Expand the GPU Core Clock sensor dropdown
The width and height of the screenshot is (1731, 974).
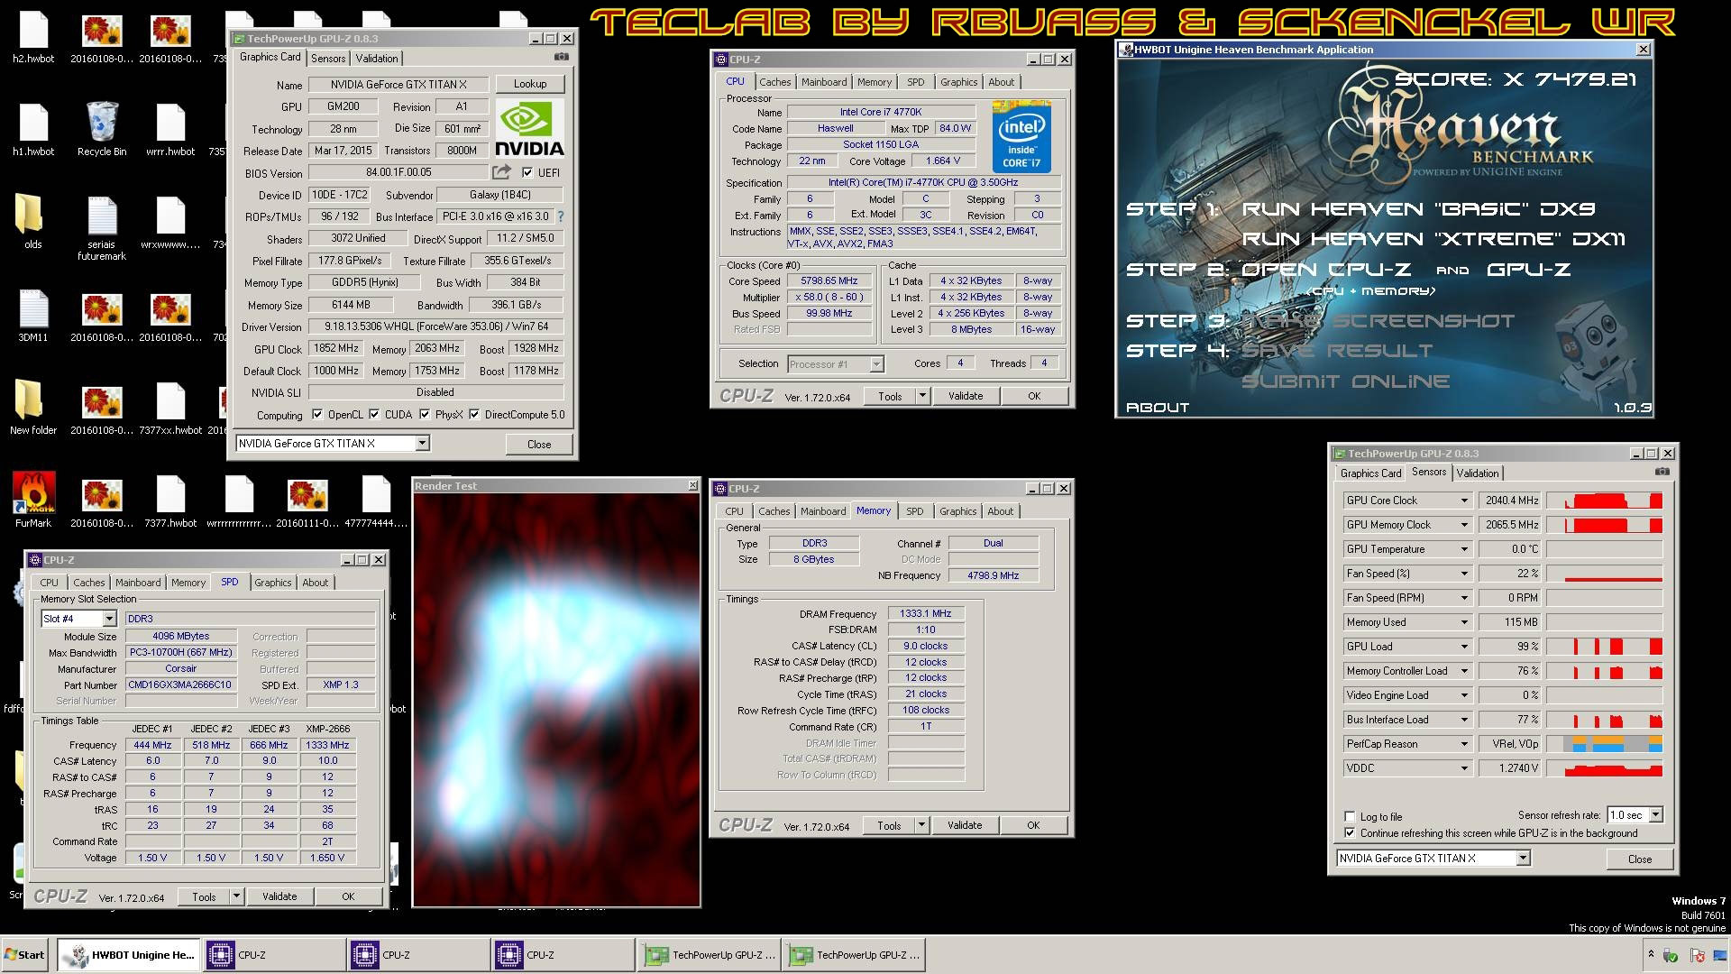(1464, 501)
